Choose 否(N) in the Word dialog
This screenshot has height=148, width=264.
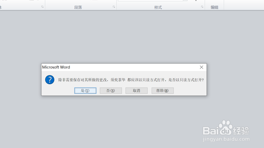tap(111, 90)
